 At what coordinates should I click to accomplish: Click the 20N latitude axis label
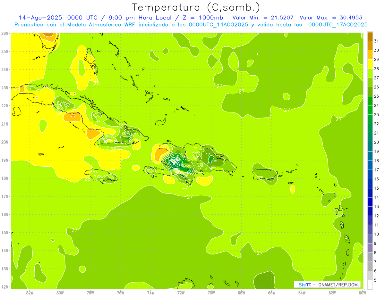click(5, 142)
